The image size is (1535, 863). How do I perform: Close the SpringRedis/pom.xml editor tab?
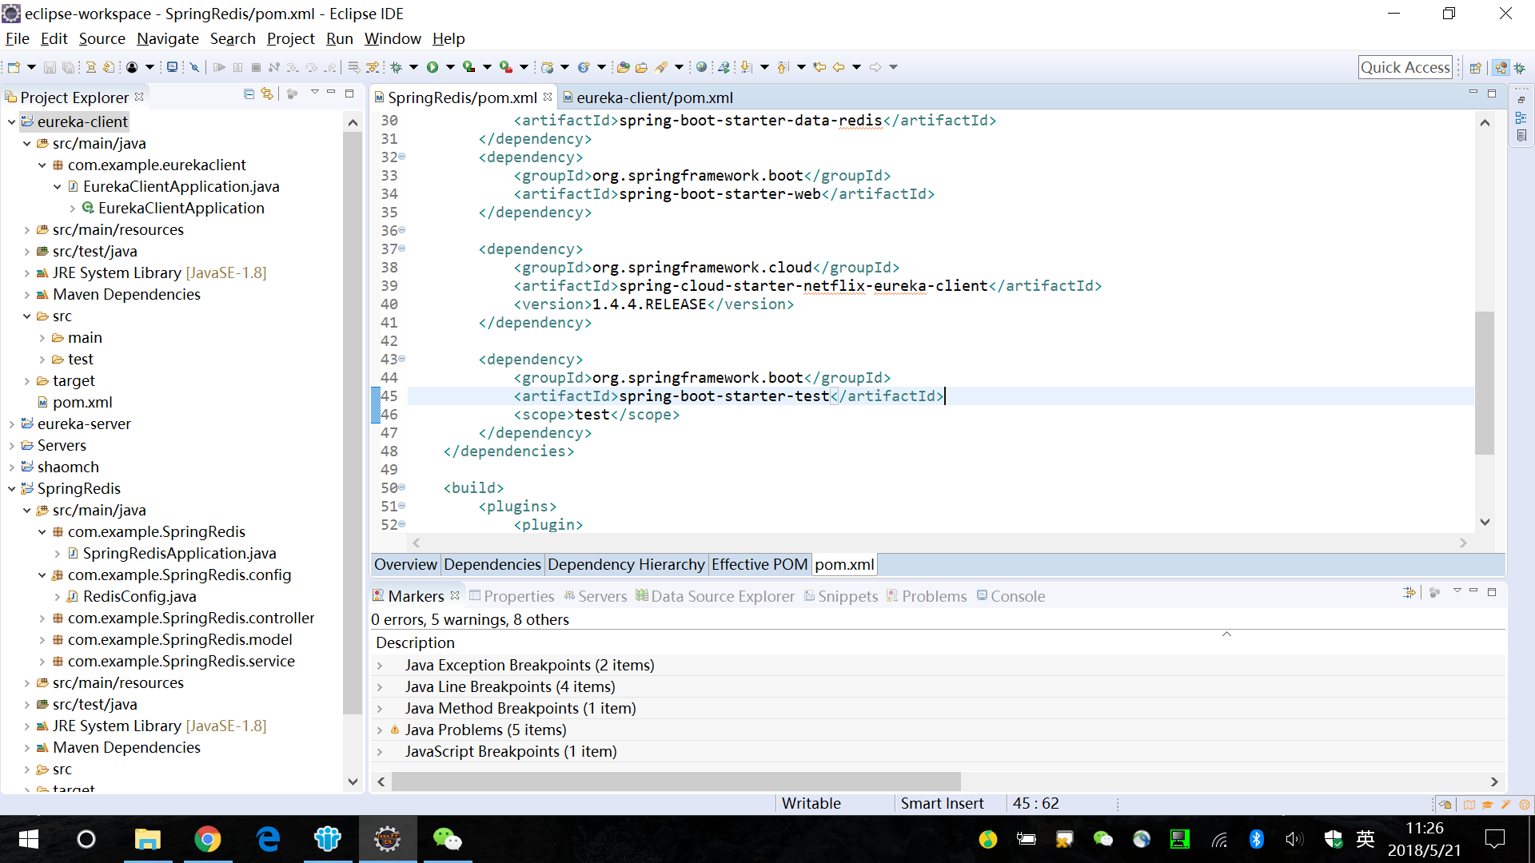pos(548,97)
